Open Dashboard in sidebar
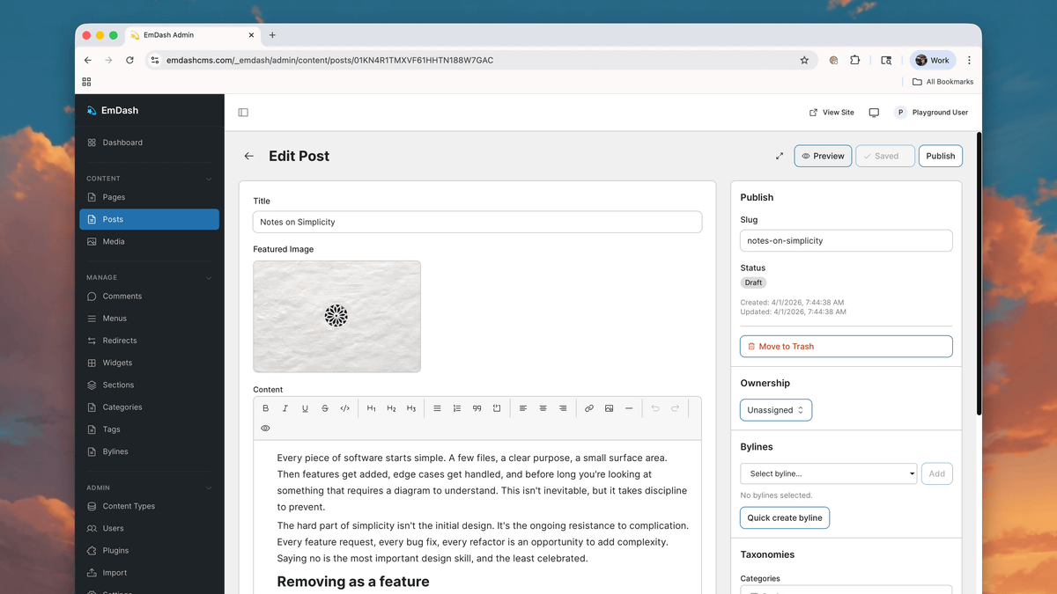 tap(150, 143)
